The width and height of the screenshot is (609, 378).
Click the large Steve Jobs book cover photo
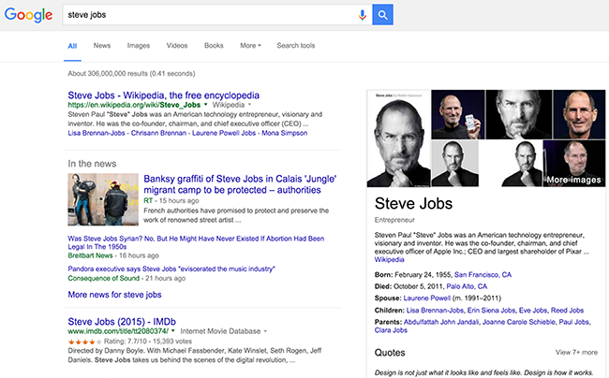(x=399, y=138)
